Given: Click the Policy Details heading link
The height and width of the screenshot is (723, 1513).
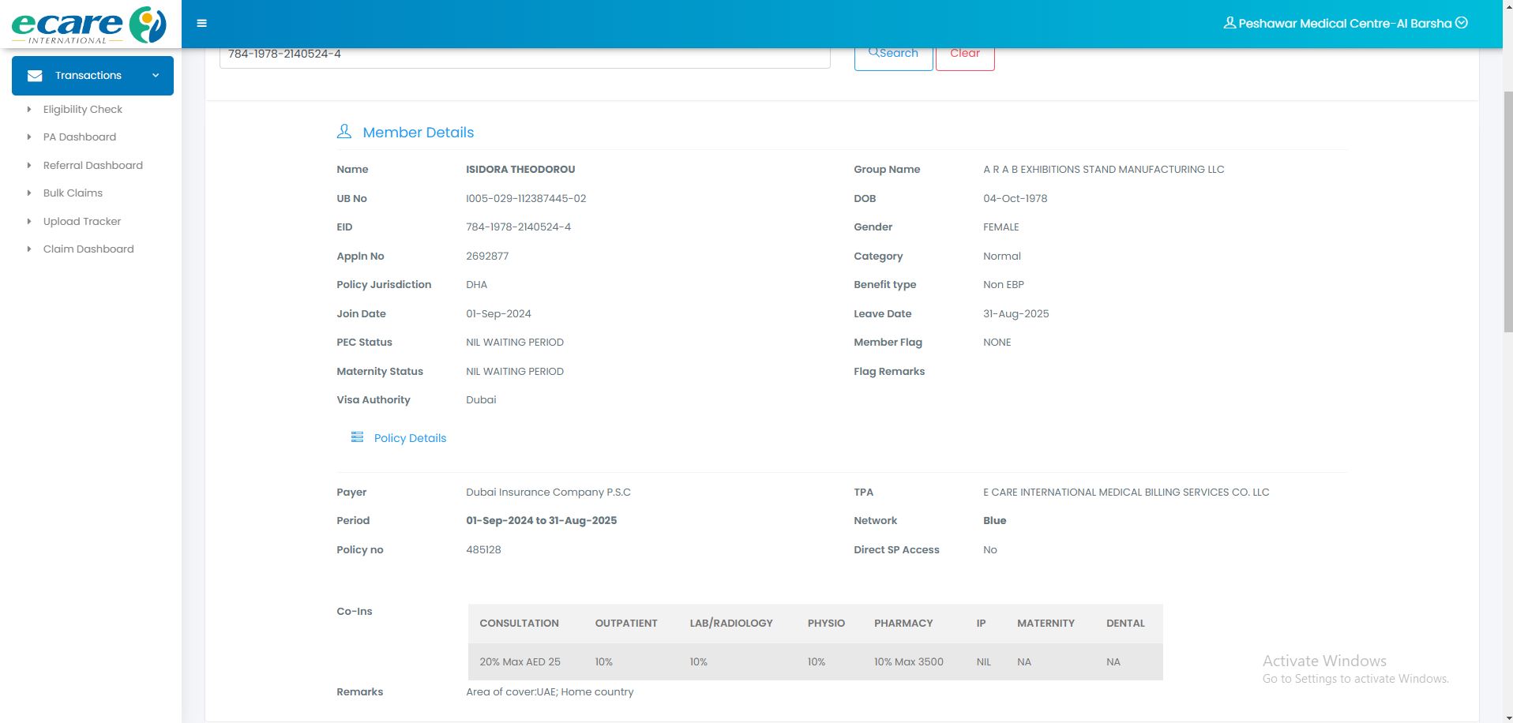Looking at the screenshot, I should (x=410, y=438).
